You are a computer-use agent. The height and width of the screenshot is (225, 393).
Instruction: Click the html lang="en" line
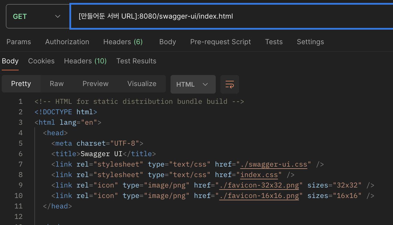68,122
